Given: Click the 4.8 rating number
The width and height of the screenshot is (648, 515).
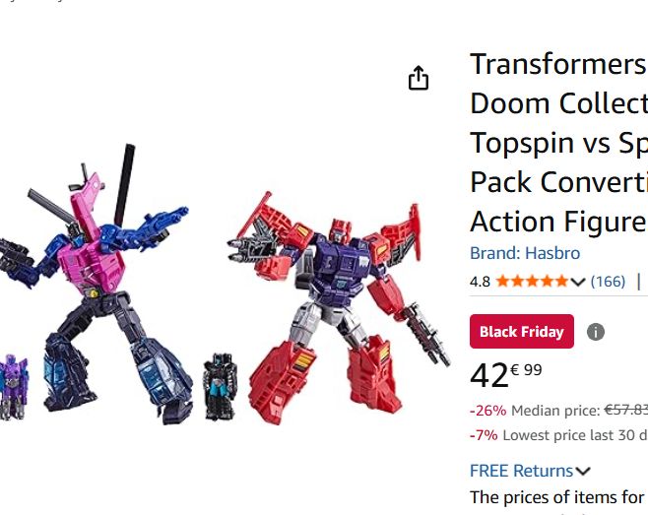Looking at the screenshot, I should [480, 282].
